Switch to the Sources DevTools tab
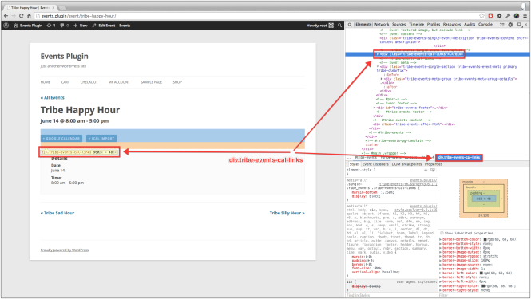This screenshot has width=531, height=299. [399, 25]
